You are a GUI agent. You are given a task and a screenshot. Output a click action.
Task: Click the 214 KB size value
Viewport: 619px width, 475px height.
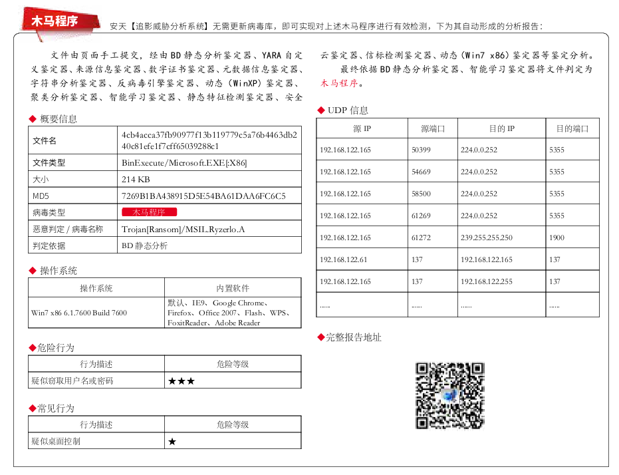tap(136, 179)
